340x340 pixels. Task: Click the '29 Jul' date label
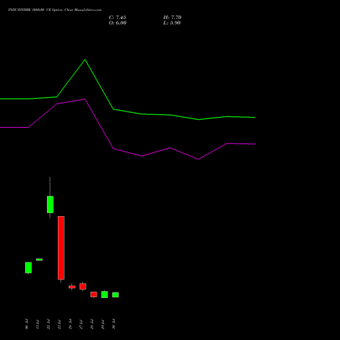point(103,324)
